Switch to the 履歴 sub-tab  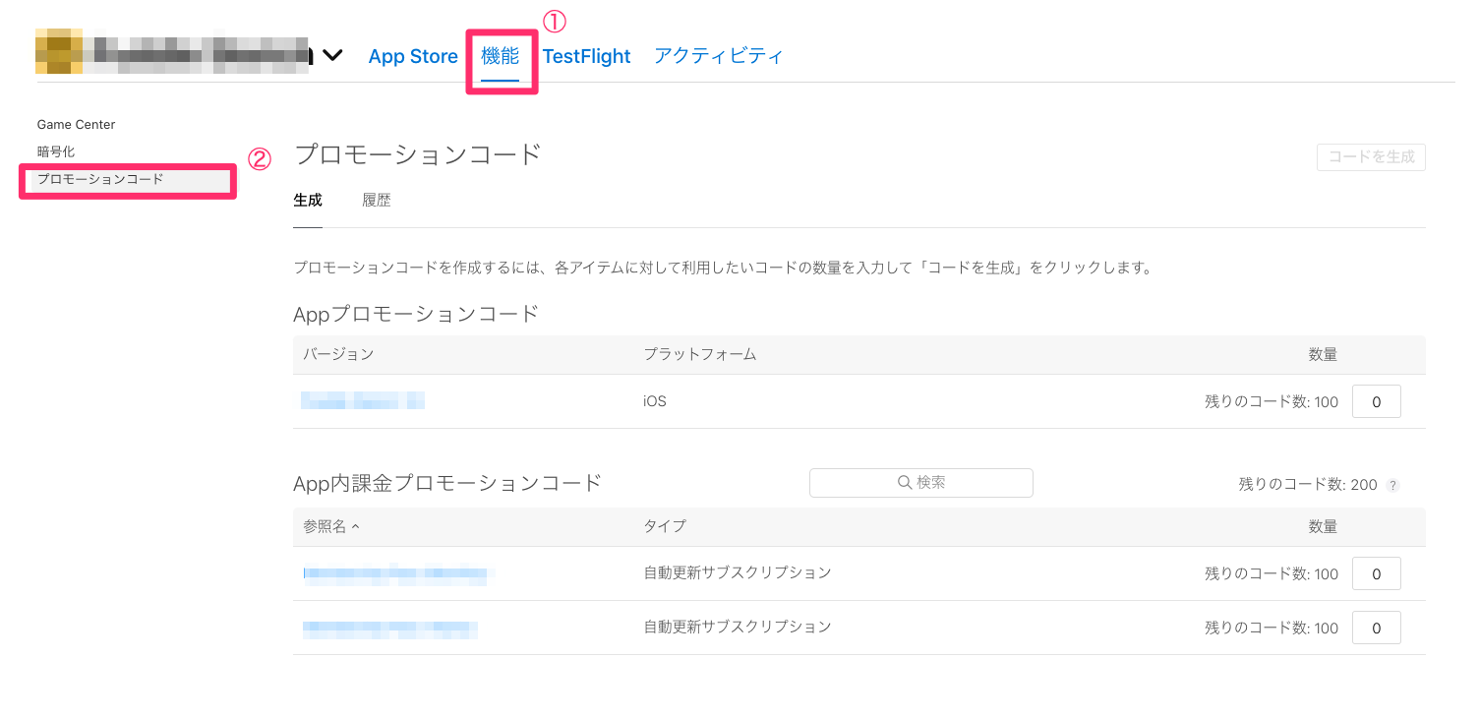click(x=377, y=200)
